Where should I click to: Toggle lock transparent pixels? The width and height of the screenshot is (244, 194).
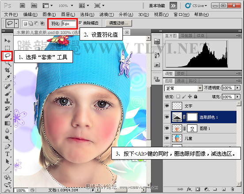[x=178, y=97]
